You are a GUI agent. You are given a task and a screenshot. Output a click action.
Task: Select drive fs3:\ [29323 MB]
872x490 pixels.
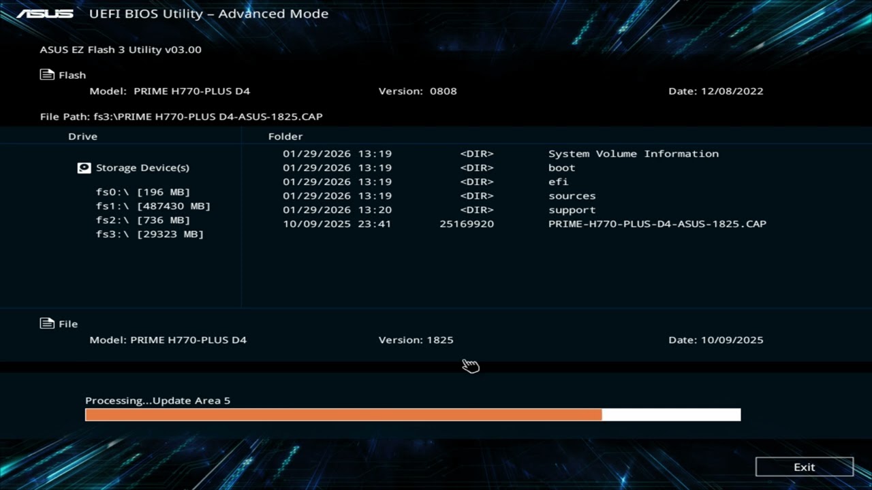[150, 234]
